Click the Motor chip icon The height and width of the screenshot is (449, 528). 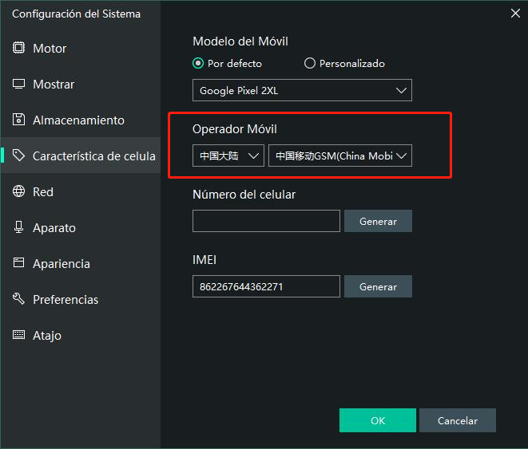[x=18, y=48]
